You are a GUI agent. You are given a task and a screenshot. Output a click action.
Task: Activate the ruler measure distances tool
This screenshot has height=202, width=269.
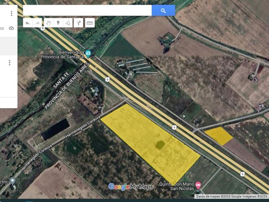(x=90, y=23)
